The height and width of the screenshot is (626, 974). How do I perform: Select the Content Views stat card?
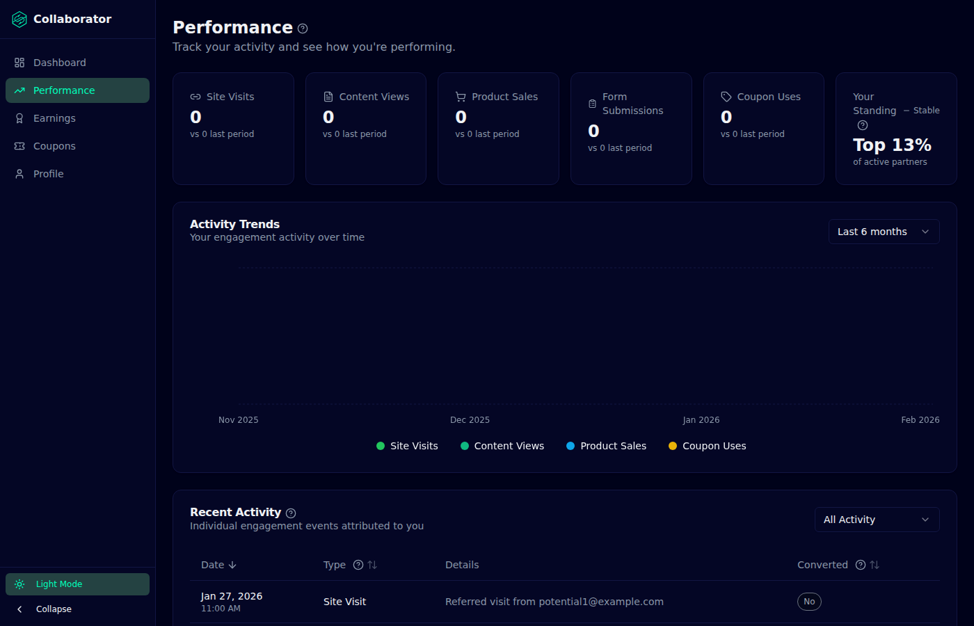(x=366, y=129)
